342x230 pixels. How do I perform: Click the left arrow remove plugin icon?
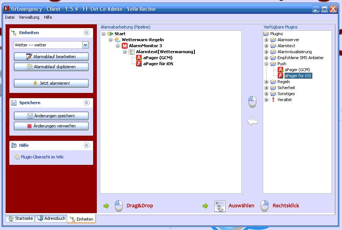252,121
